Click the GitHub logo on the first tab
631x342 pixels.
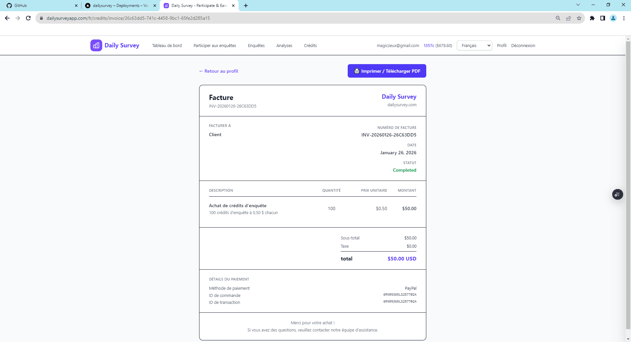click(10, 5)
